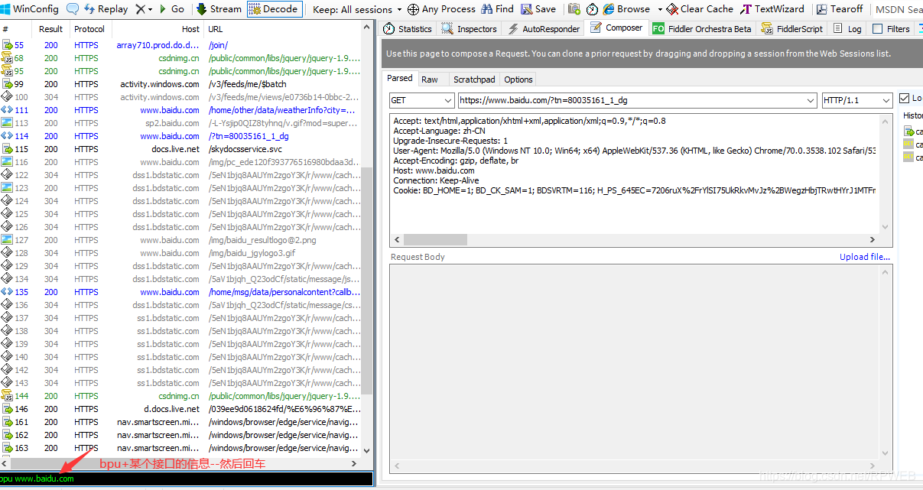Save sessions via Save button
The image size is (923, 490).
coord(538,9)
